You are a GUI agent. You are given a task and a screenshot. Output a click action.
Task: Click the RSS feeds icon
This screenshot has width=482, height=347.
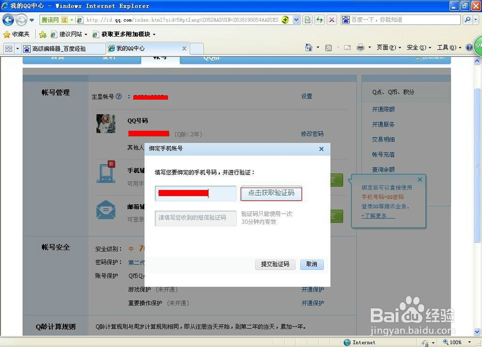coord(328,48)
